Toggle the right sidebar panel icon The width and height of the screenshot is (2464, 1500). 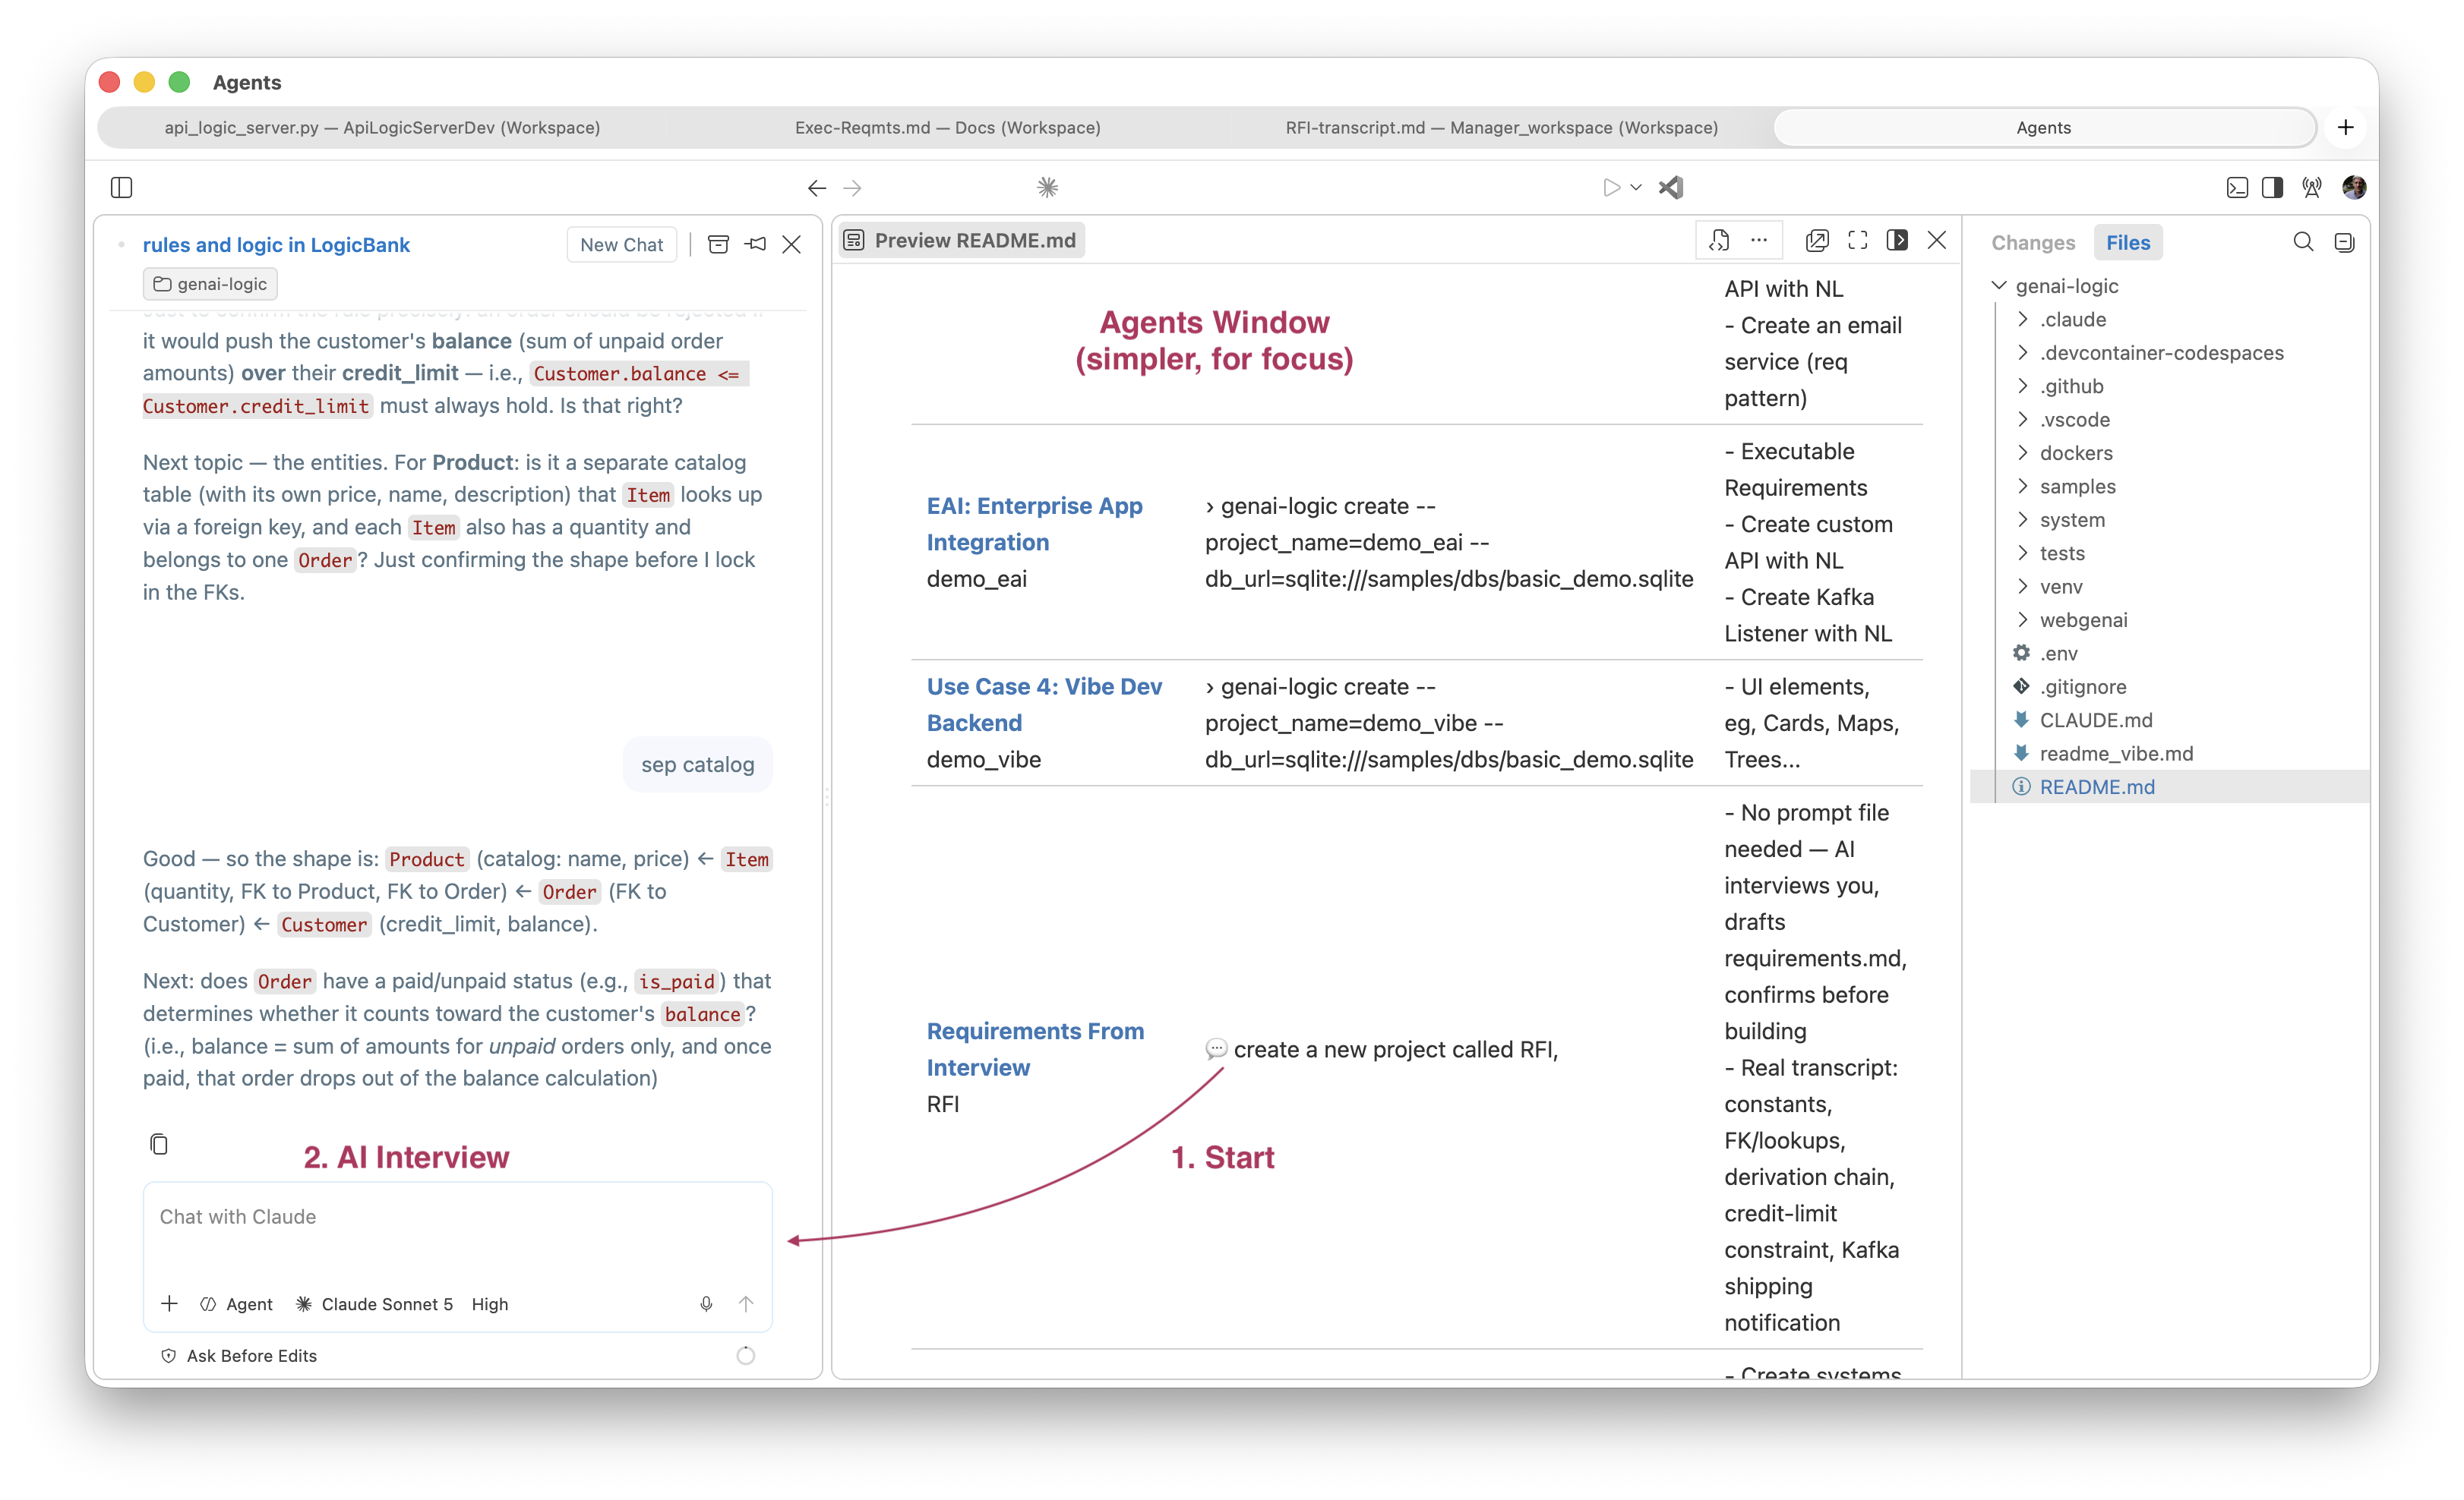2272,187
